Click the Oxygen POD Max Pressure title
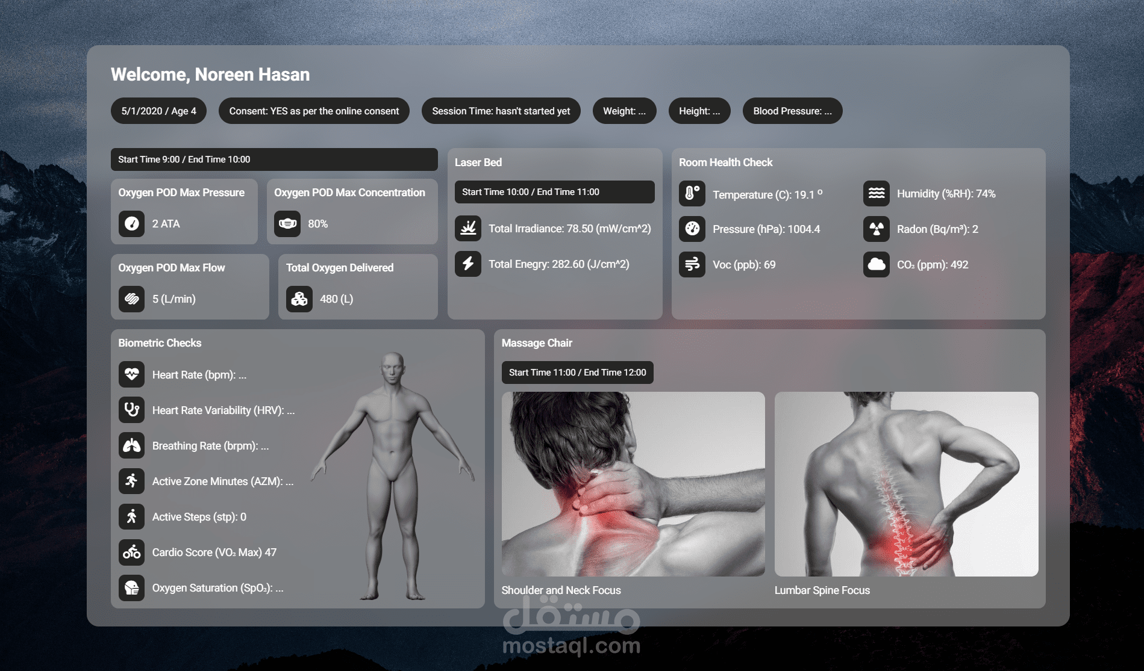 [181, 193]
